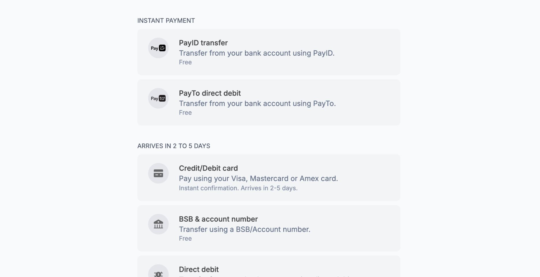Click the Free label under PayID transfer

(x=185, y=62)
